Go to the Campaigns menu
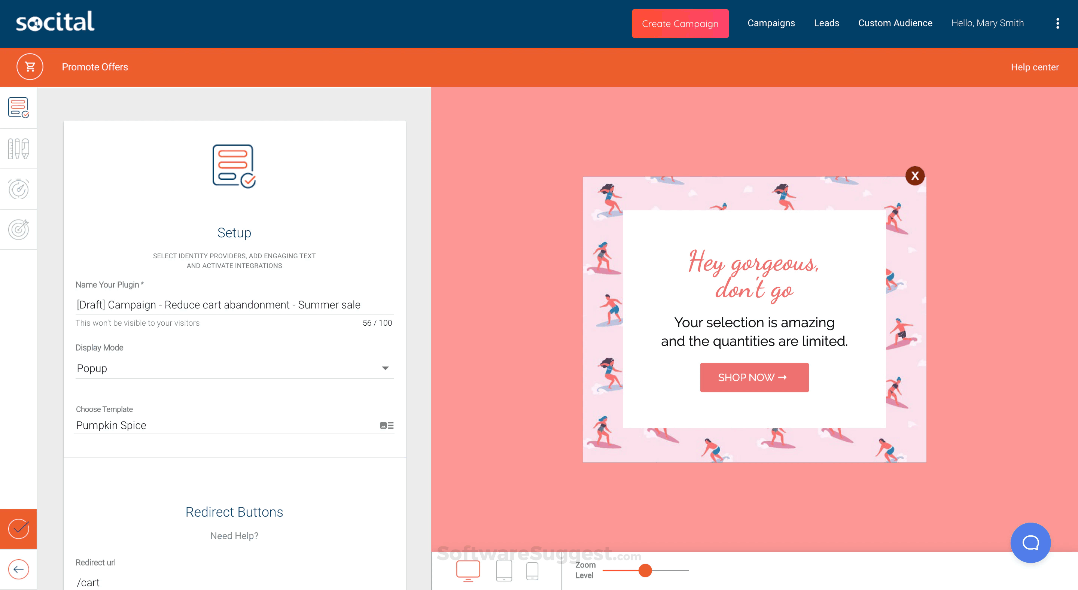This screenshot has width=1078, height=590. click(x=771, y=23)
